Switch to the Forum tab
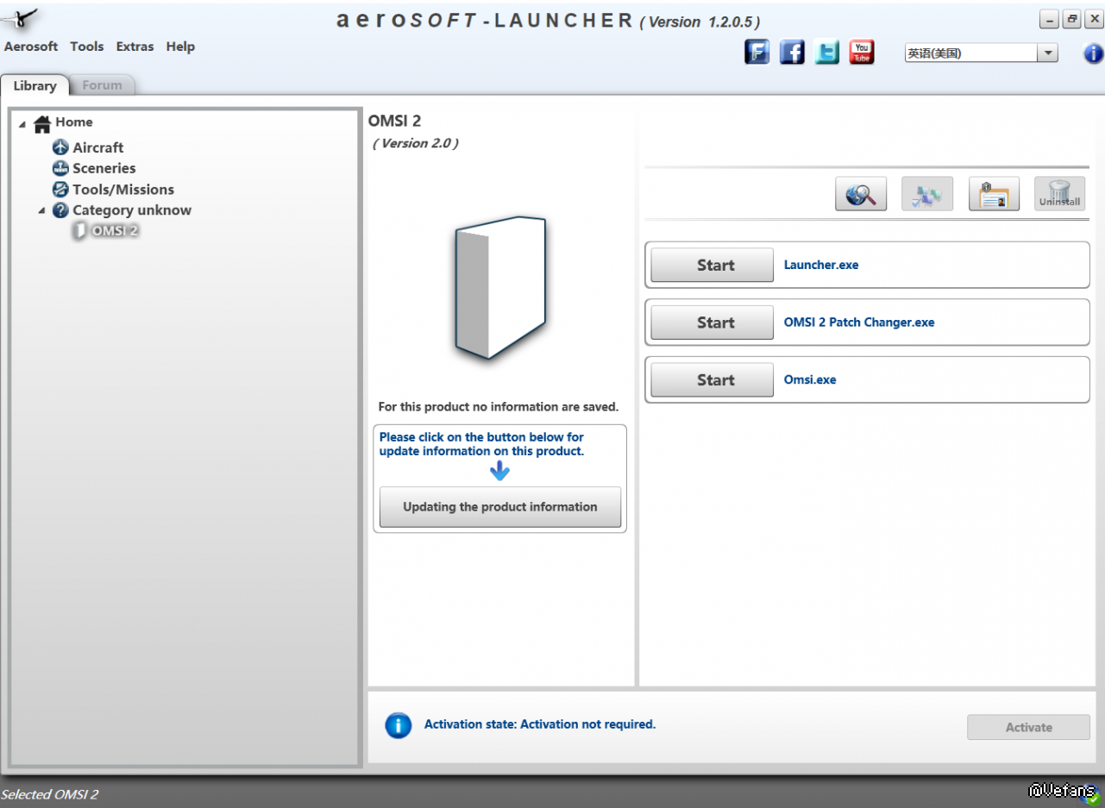1105x808 pixels. (103, 85)
